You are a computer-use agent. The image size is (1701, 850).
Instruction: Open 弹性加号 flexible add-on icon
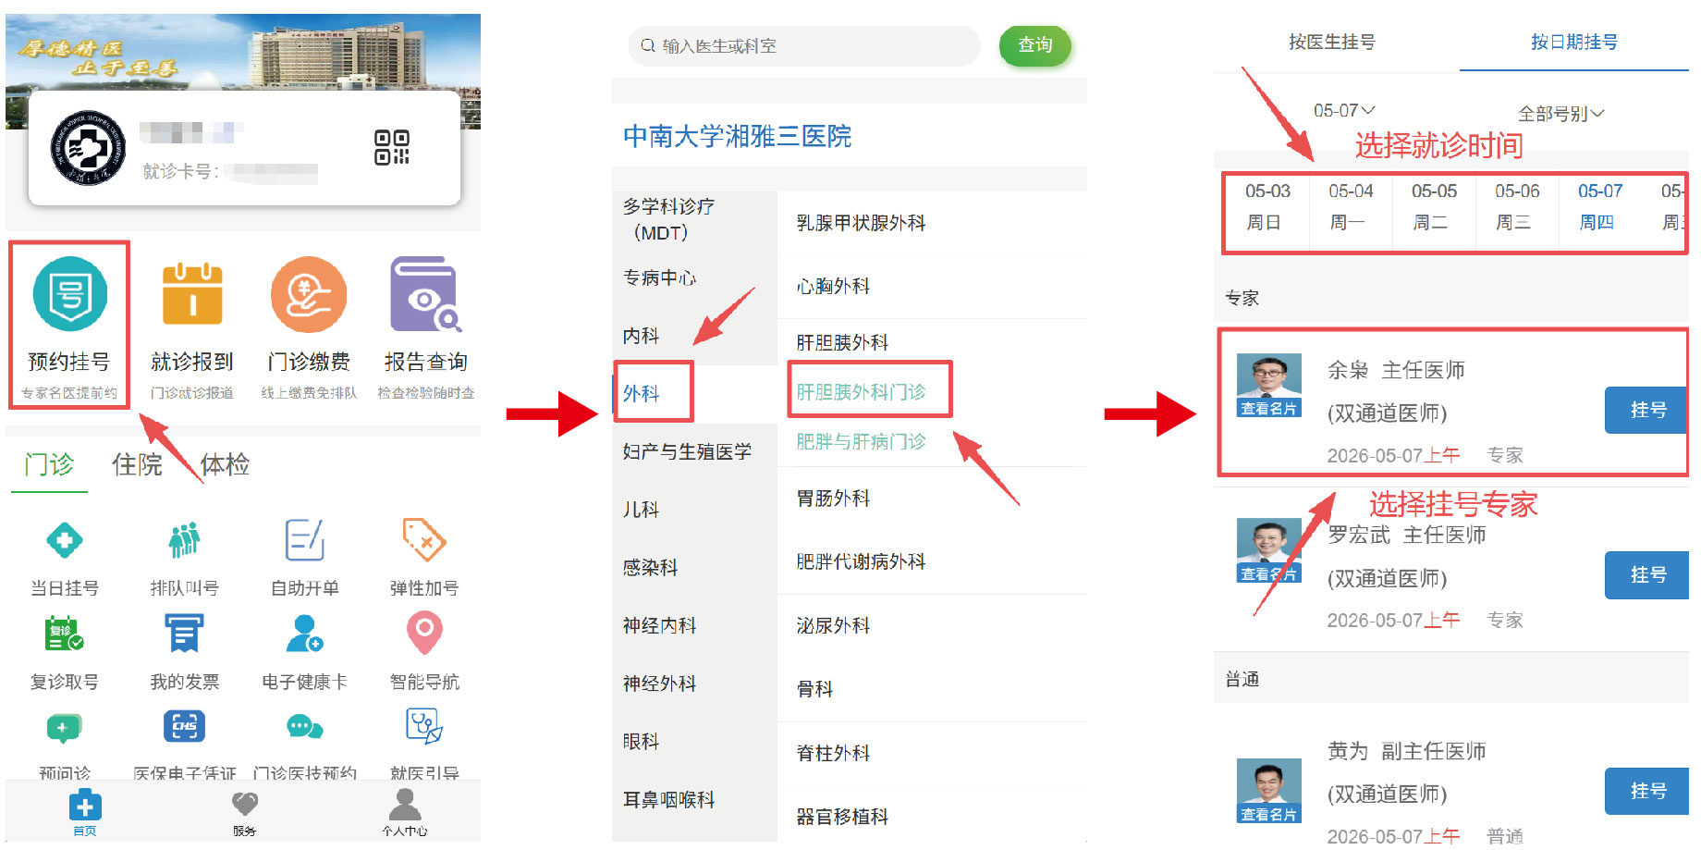[x=424, y=540]
